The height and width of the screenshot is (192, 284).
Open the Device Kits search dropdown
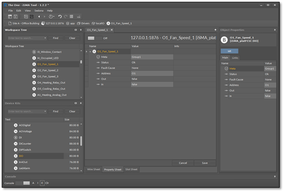click(45, 112)
